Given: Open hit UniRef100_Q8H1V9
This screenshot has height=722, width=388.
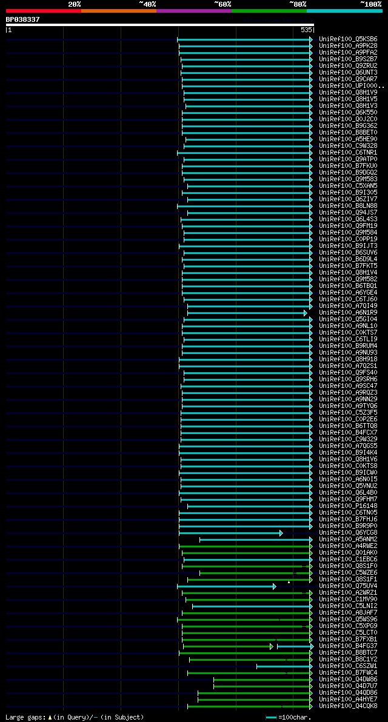Looking at the screenshot, I should (348, 93).
